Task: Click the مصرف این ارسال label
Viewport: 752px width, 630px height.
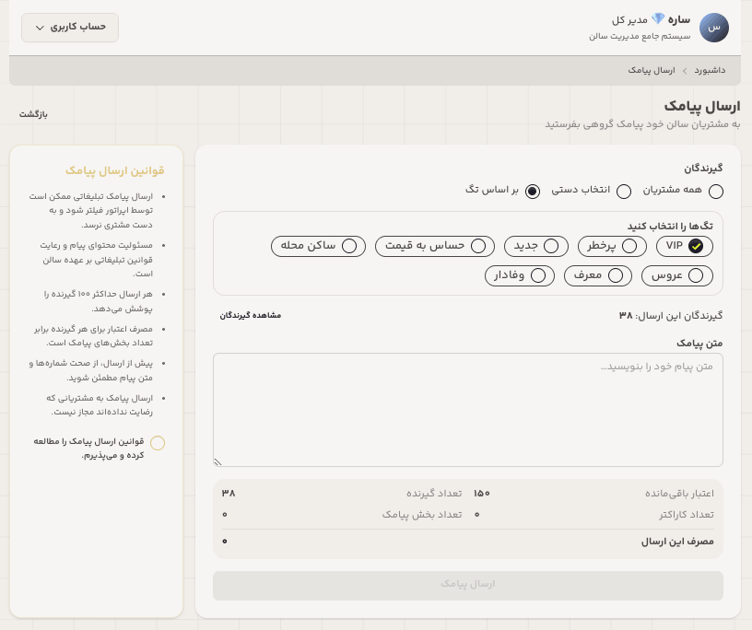Action: (x=677, y=542)
